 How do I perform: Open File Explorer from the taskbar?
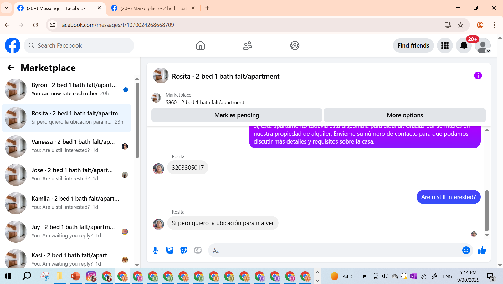pos(60,276)
